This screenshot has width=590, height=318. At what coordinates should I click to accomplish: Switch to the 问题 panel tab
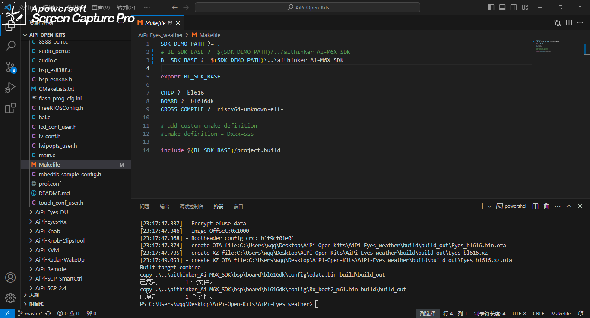pyautogui.click(x=145, y=206)
